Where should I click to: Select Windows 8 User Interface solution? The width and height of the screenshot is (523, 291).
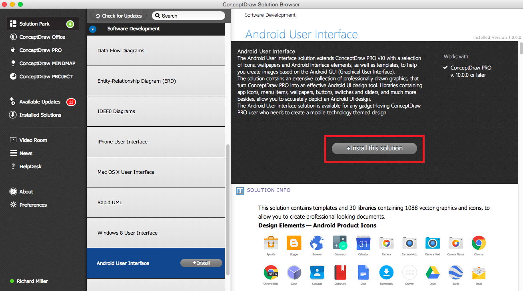pos(156,233)
